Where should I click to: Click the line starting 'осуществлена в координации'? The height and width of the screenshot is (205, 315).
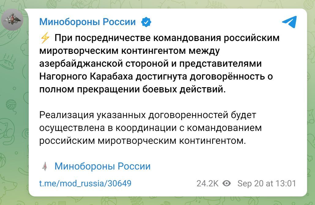tap(150, 128)
